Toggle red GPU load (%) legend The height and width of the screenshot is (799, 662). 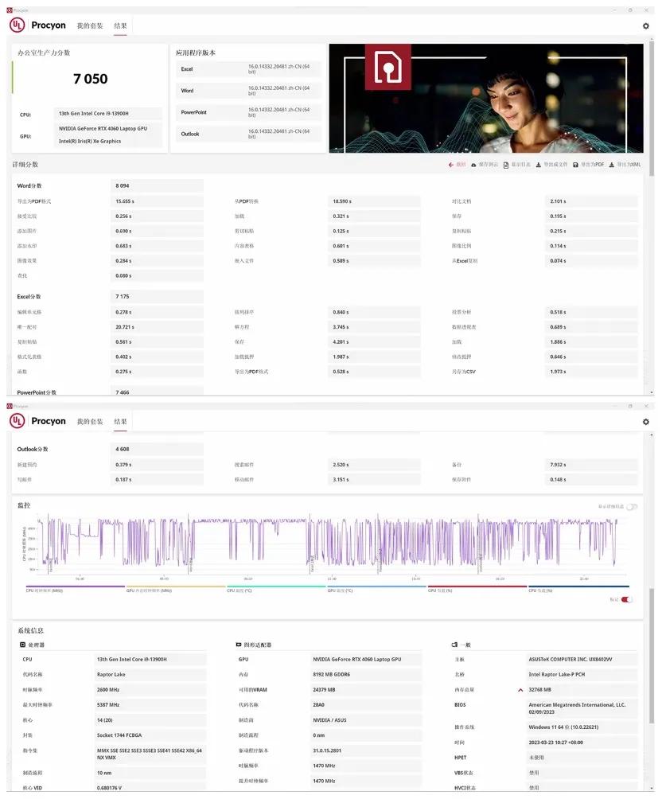point(477,589)
